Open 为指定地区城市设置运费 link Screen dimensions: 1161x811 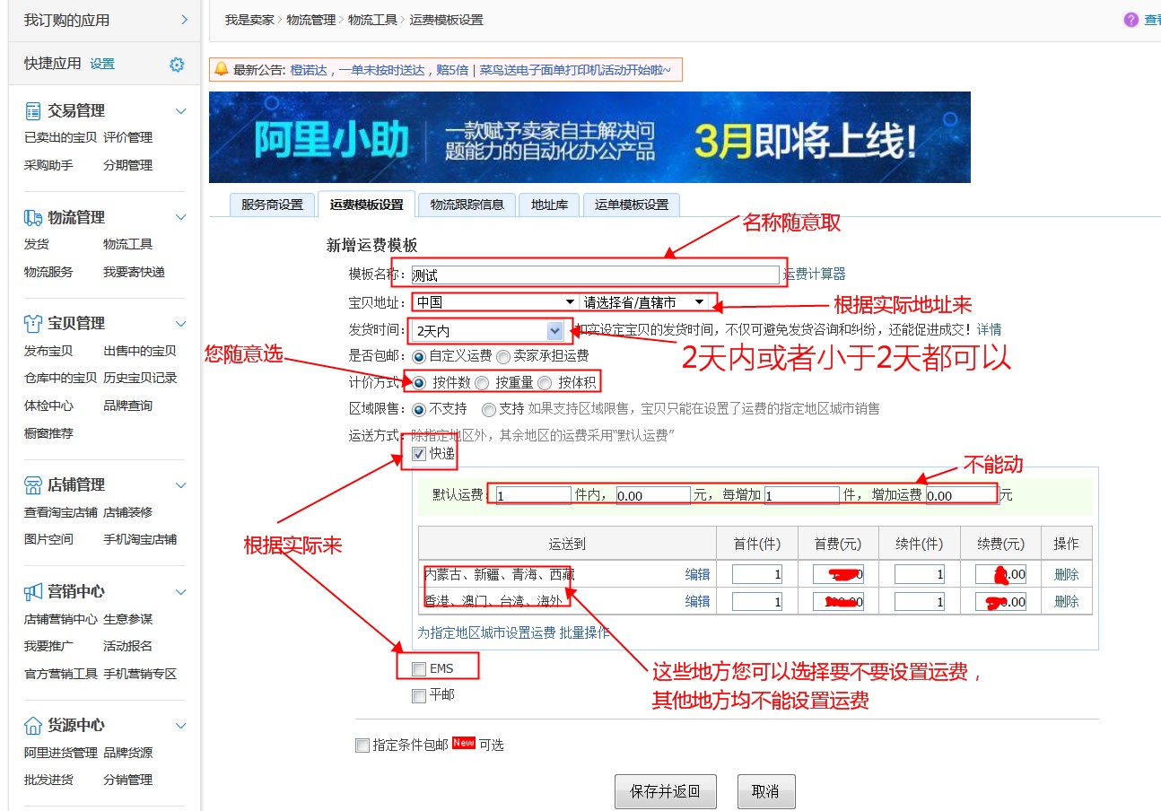[486, 633]
